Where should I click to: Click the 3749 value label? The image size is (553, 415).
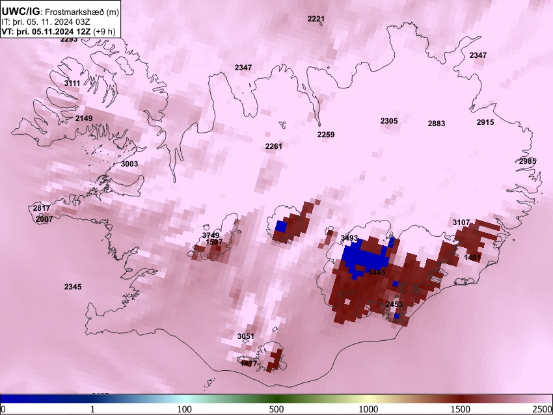pos(211,235)
